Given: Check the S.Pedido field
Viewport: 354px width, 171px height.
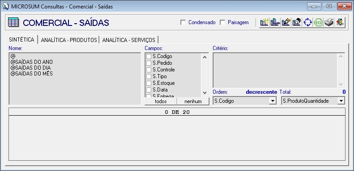Looking at the screenshot, I should [x=149, y=63].
